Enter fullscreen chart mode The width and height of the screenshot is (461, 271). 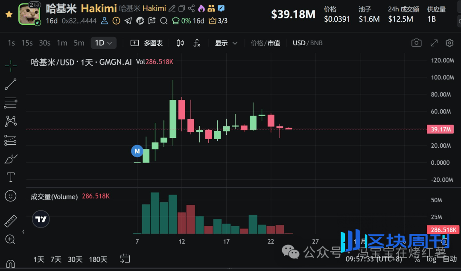point(434,43)
